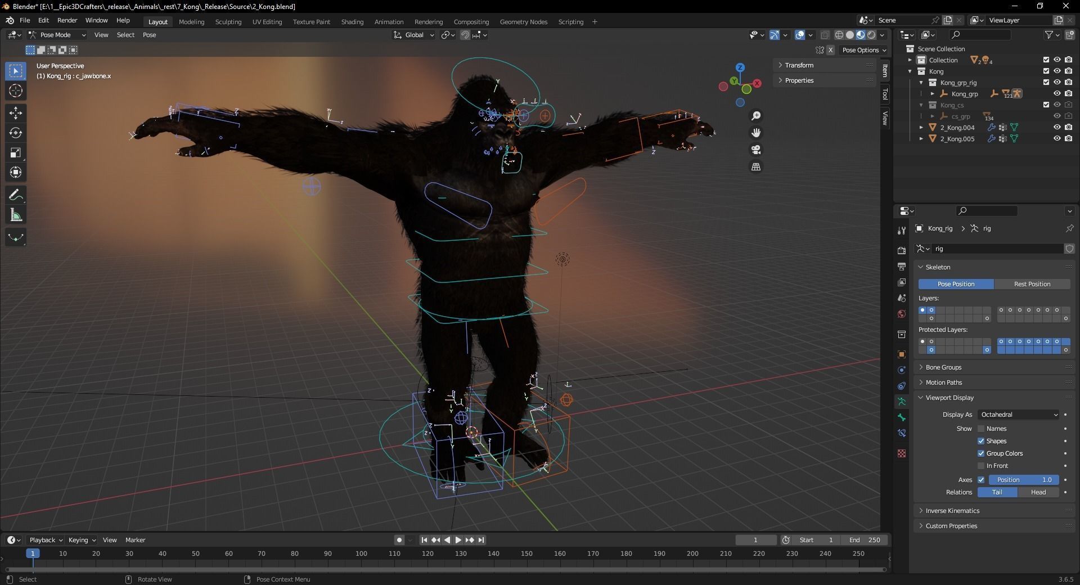Open the Bone Constraints properties tab

coord(902,433)
